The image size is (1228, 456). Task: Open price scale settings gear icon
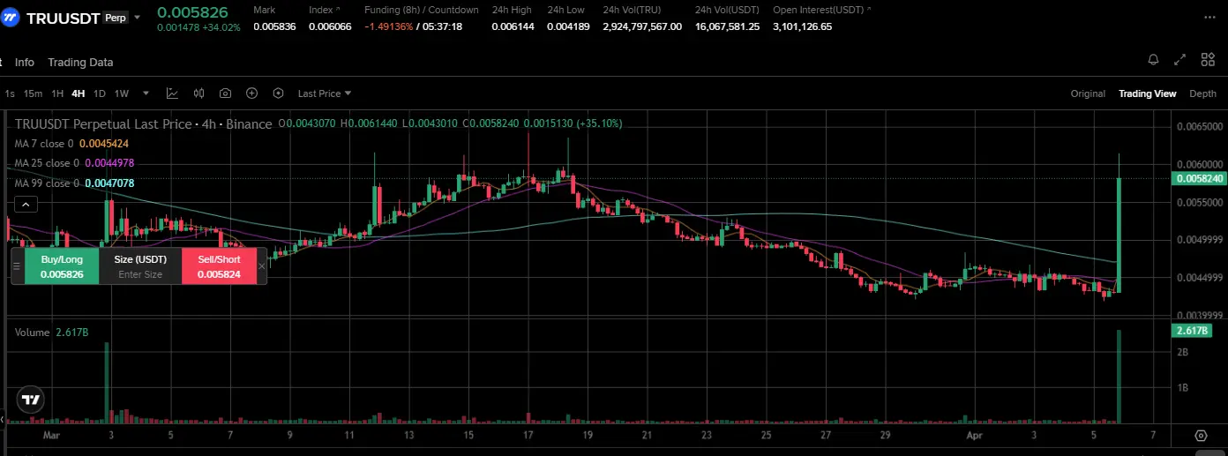(x=1201, y=436)
